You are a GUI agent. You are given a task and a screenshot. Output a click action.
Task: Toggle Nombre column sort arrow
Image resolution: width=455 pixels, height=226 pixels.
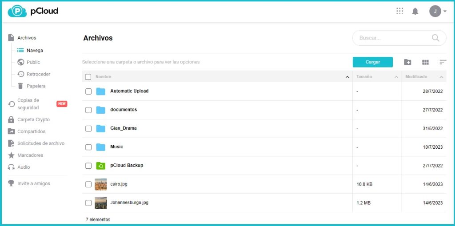pos(347,77)
